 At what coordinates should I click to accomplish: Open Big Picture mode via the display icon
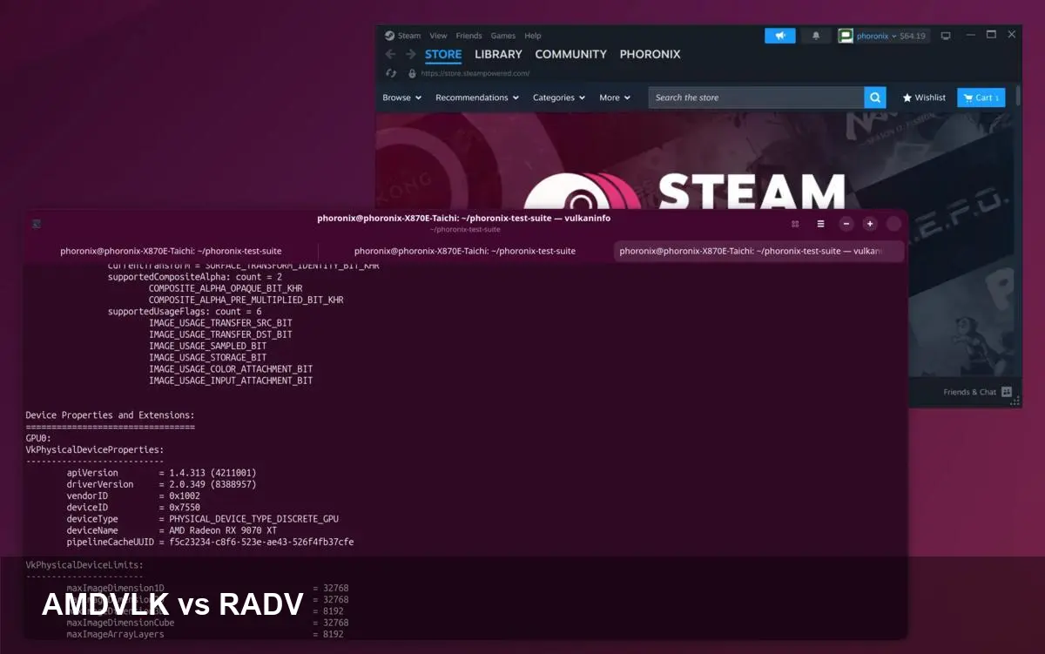pyautogui.click(x=945, y=35)
